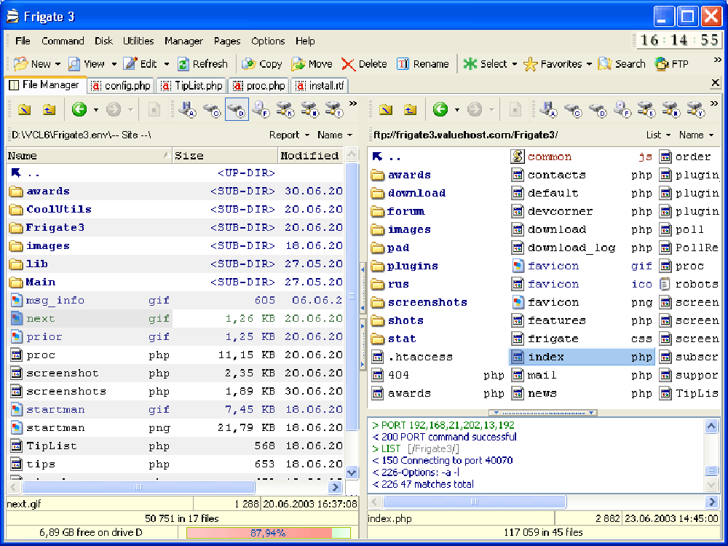Switch left panel to CD drive F

pyautogui.click(x=261, y=110)
